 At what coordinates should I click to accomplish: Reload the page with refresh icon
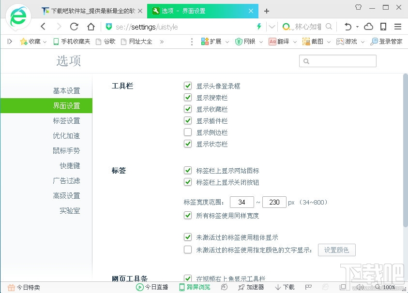[x=75, y=27]
